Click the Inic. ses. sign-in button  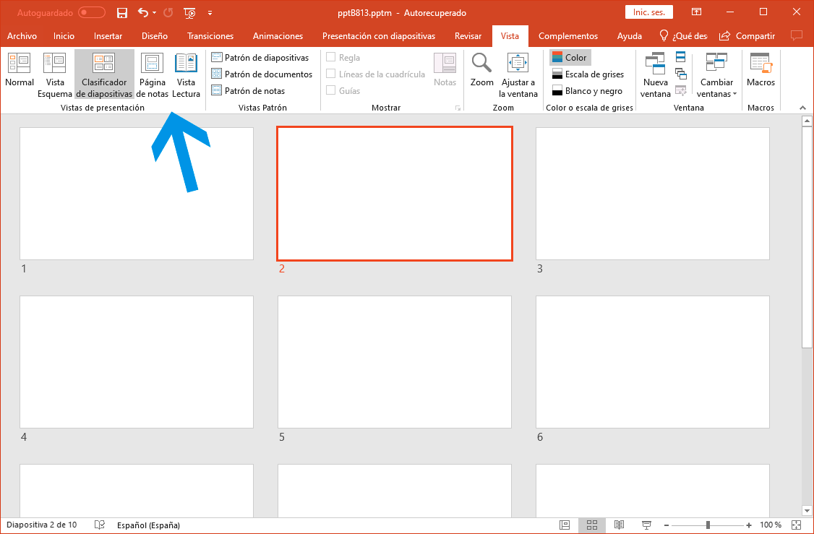click(649, 12)
